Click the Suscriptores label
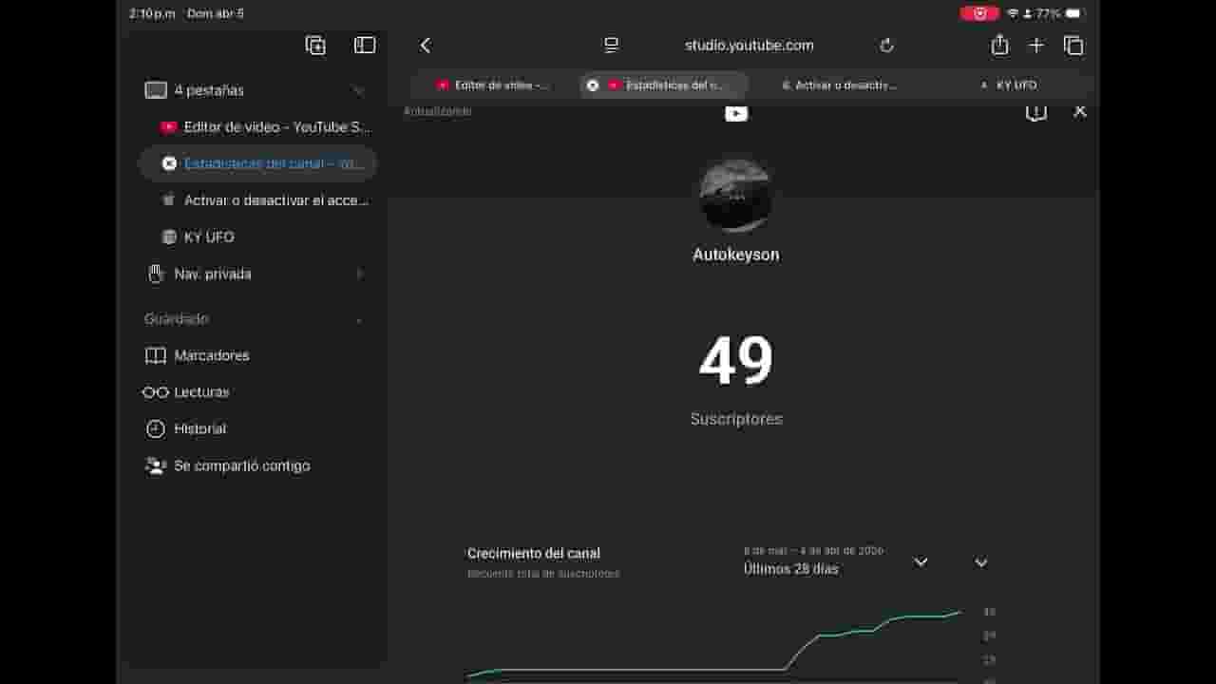Screen dimensions: 1216x684 [737, 419]
